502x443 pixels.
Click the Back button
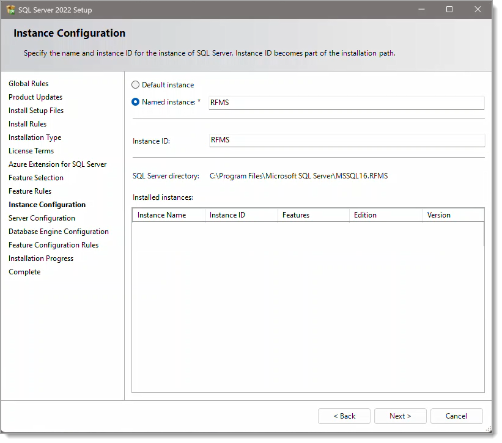(344, 416)
